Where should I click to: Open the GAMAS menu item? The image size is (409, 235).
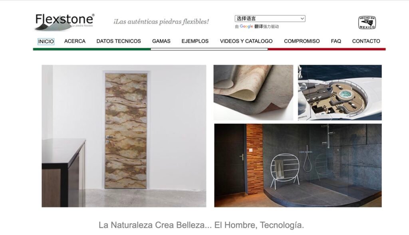click(x=161, y=41)
